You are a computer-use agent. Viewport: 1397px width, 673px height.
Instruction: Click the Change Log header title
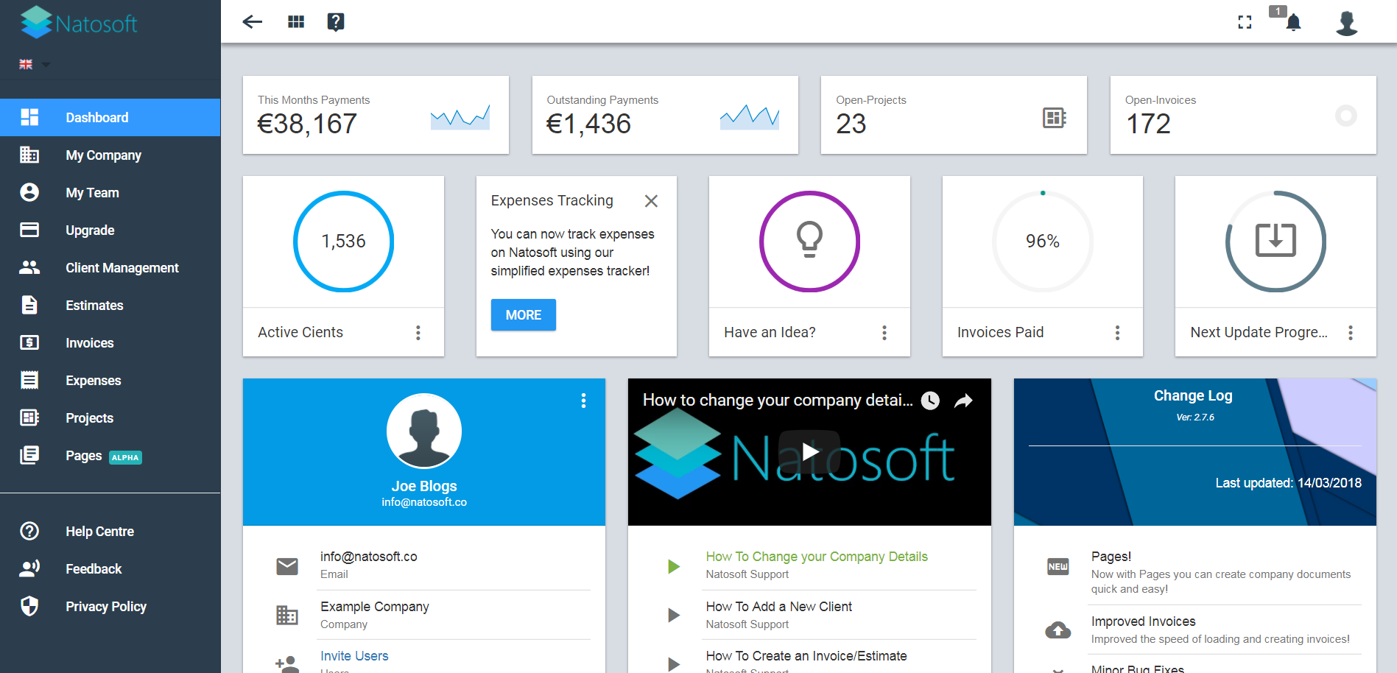pos(1193,395)
